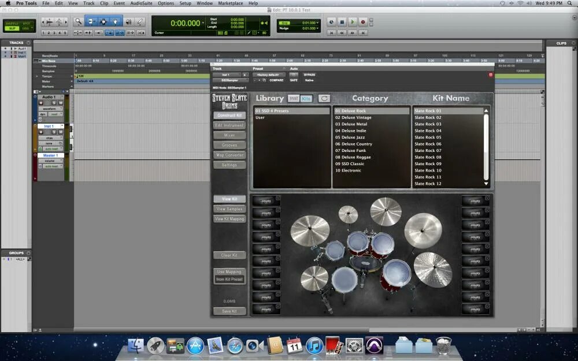The width and height of the screenshot is (578, 361).
Task: Select Slate Rock 05 kit
Action: (449, 137)
